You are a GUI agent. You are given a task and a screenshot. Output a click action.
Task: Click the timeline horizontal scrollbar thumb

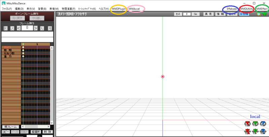point(31,127)
